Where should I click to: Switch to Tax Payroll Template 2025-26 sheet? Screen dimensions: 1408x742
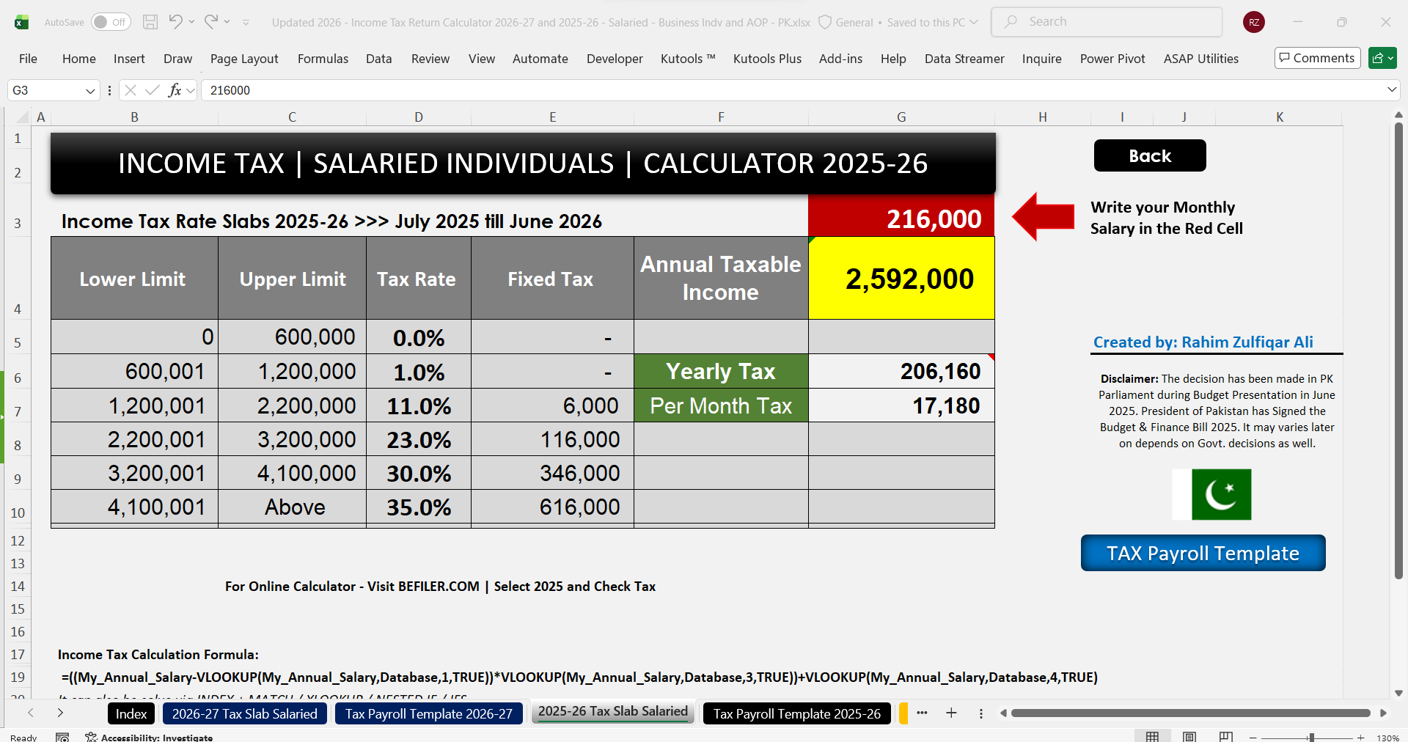796,713
